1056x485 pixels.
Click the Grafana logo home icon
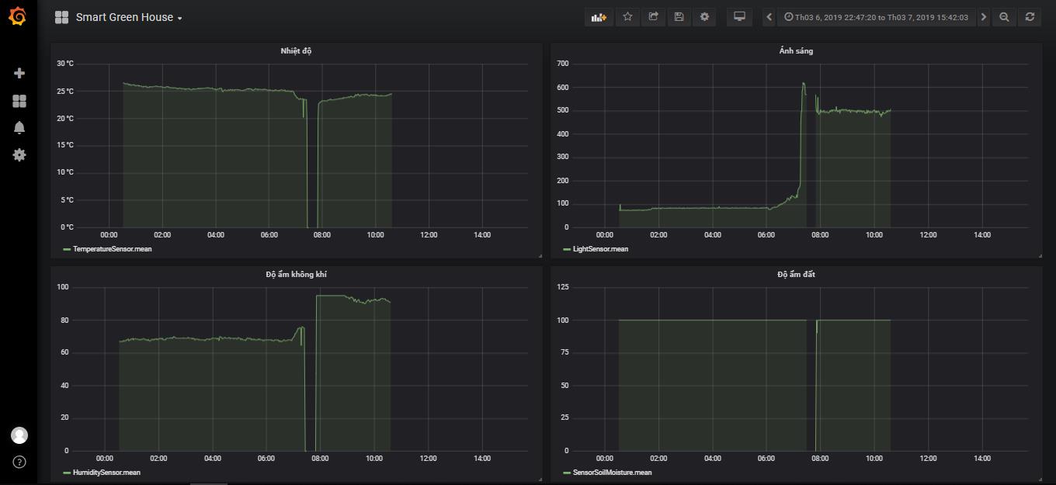pyautogui.click(x=18, y=16)
